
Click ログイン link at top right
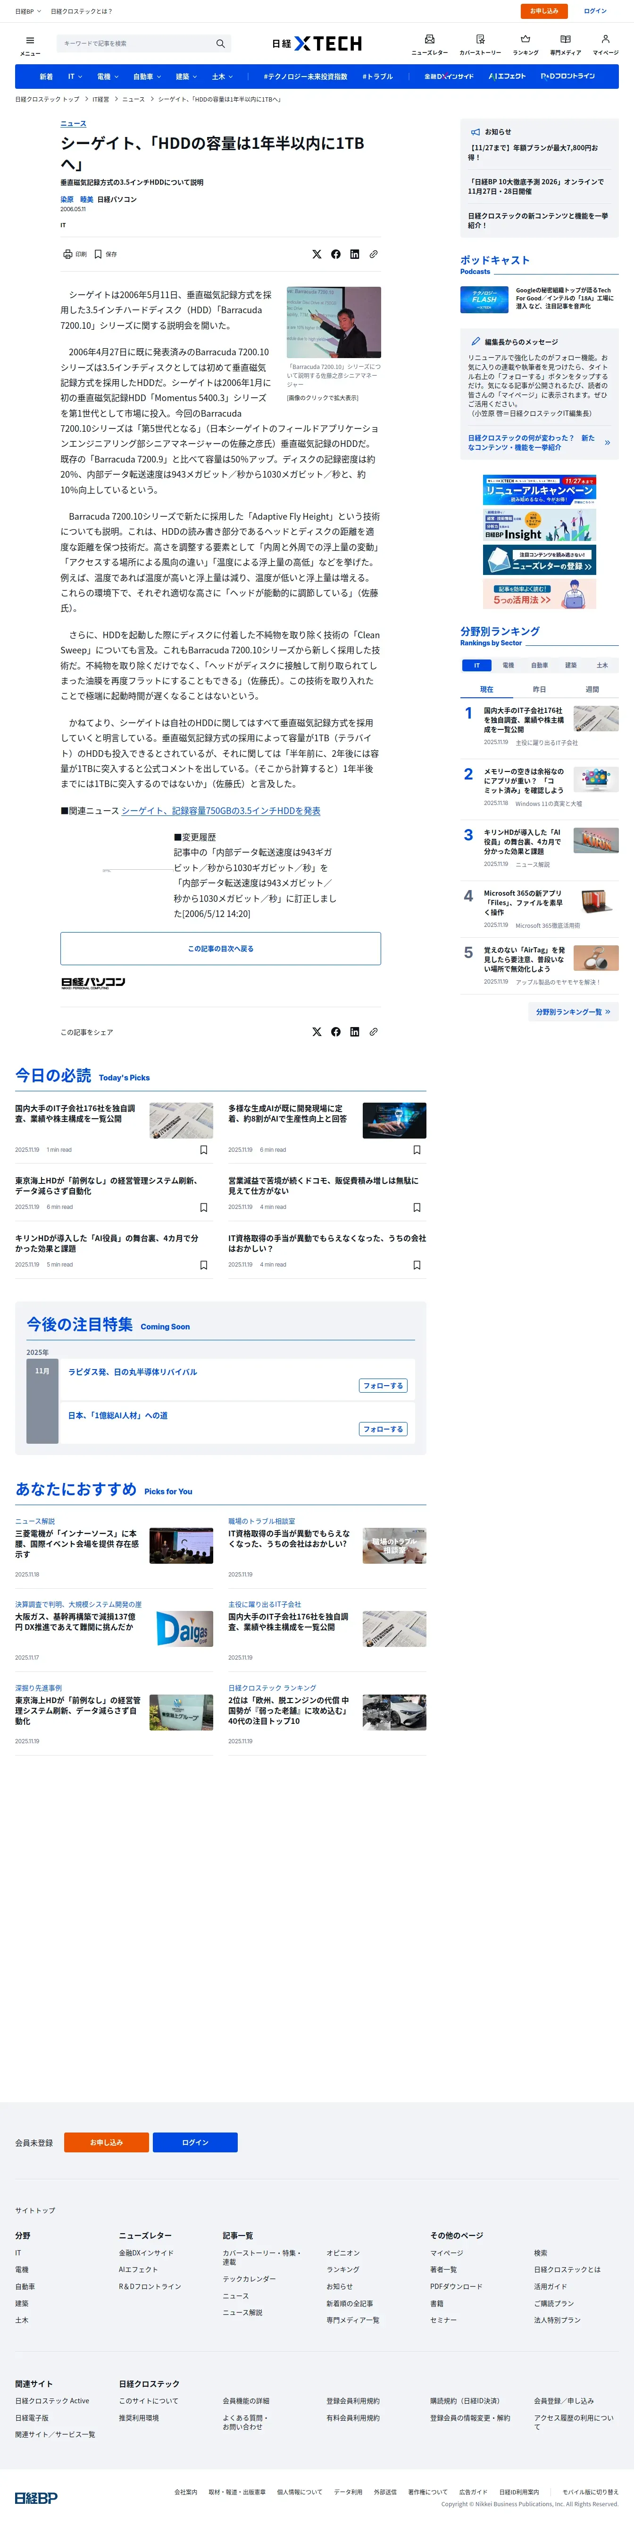coord(595,11)
